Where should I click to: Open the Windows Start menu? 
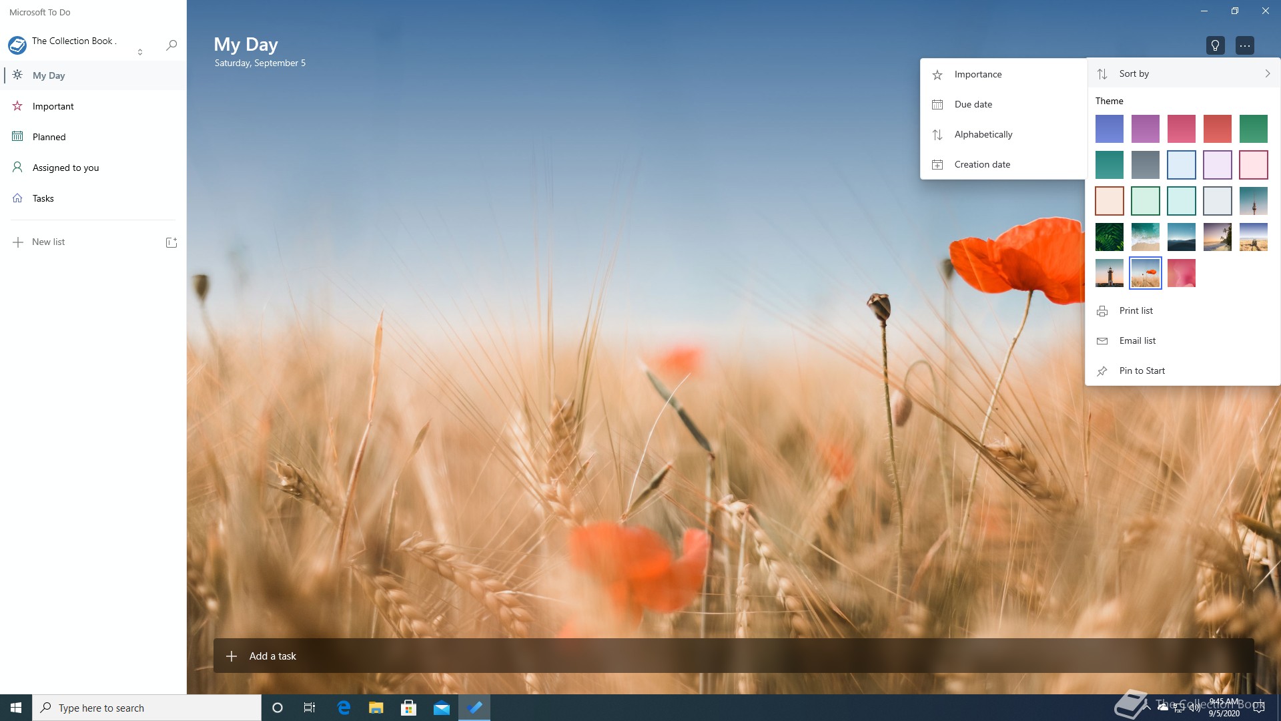click(16, 708)
